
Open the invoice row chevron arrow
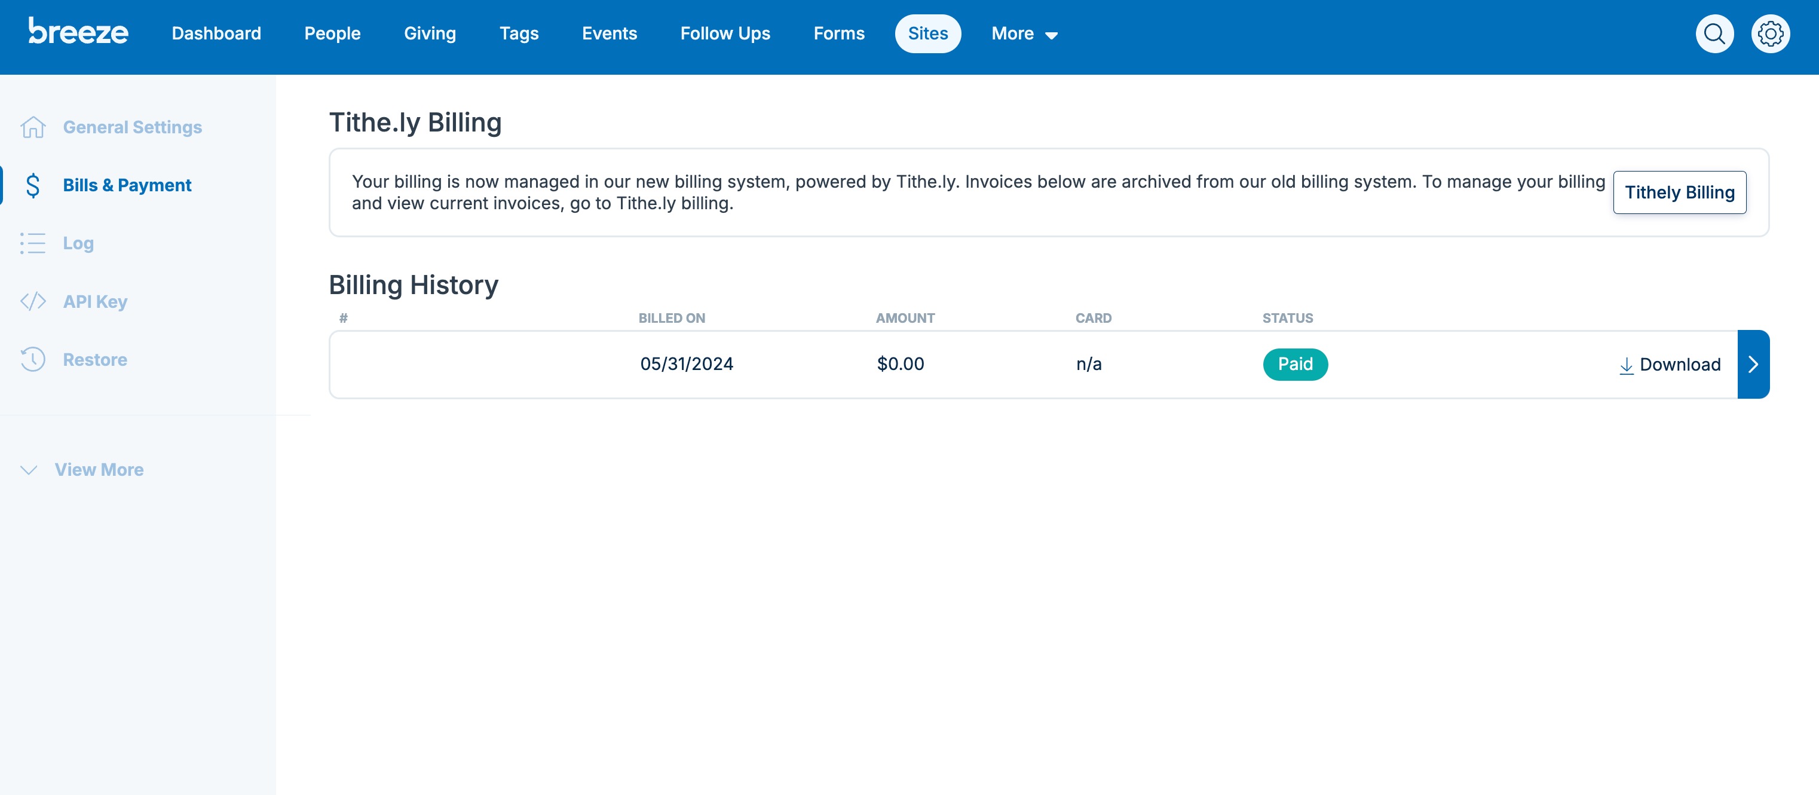tap(1753, 365)
